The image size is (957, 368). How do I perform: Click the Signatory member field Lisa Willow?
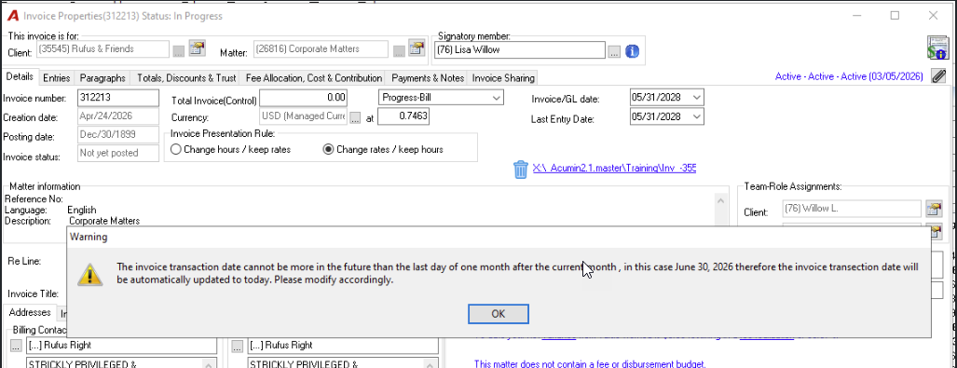click(519, 50)
